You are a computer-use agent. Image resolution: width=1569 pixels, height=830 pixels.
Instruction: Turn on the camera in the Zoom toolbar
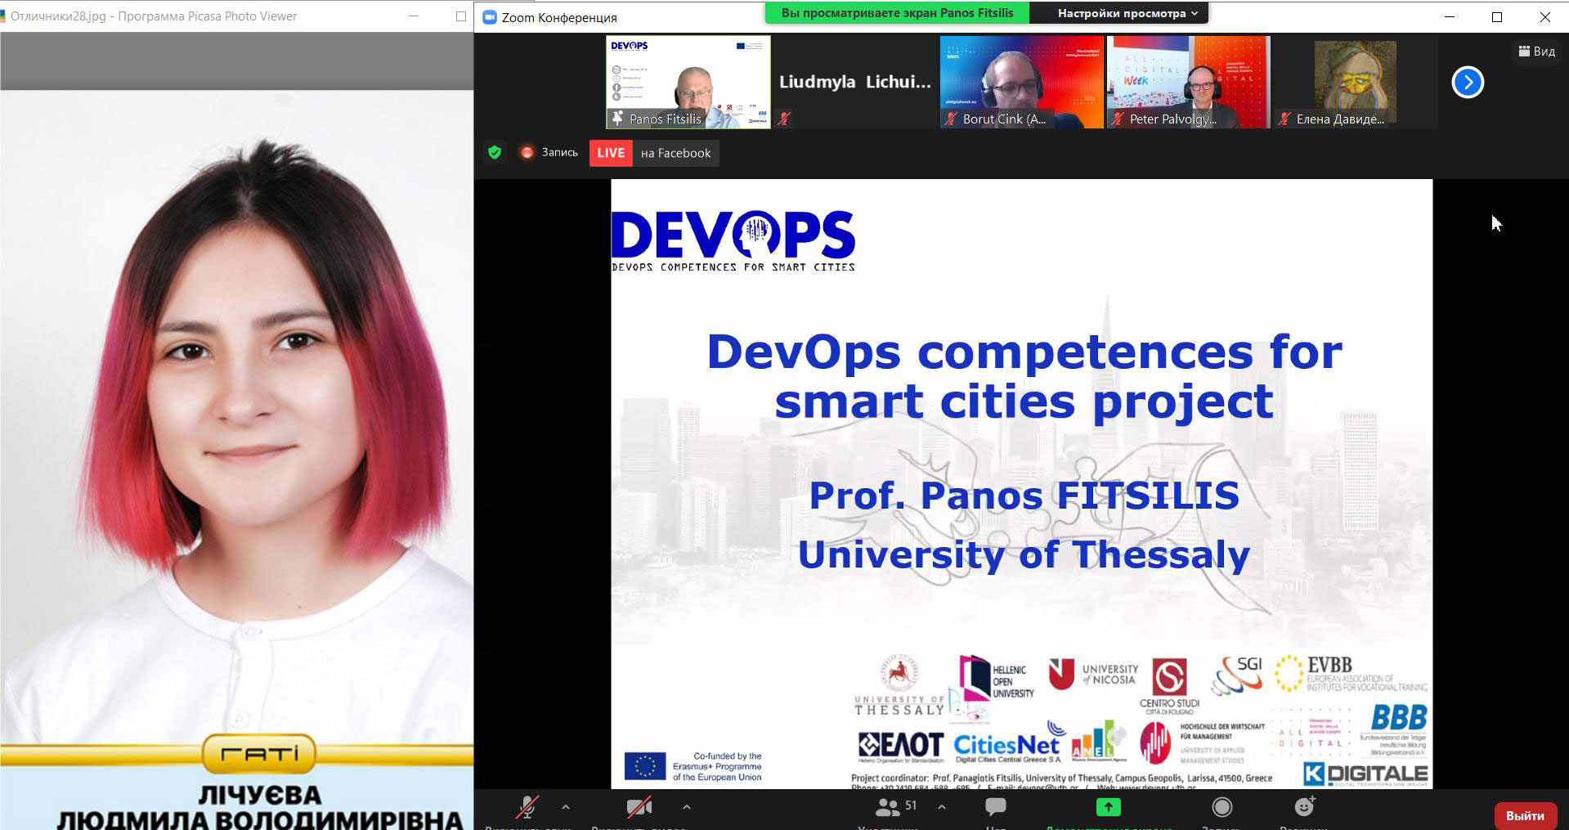[x=639, y=807]
